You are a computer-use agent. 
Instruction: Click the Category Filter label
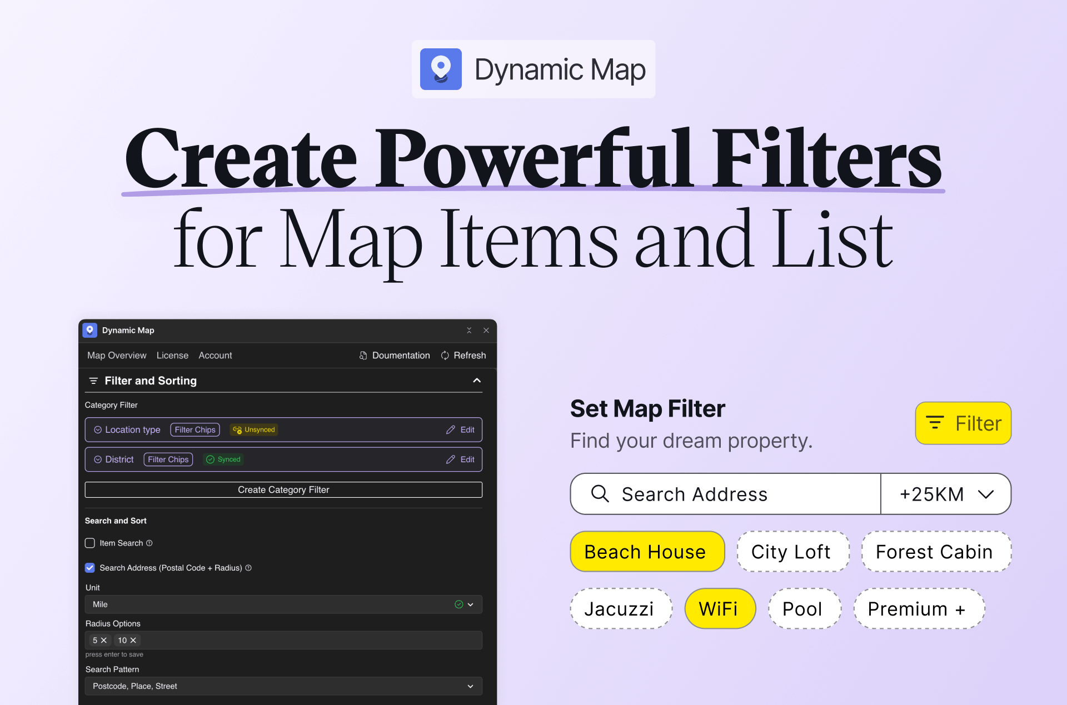111,405
